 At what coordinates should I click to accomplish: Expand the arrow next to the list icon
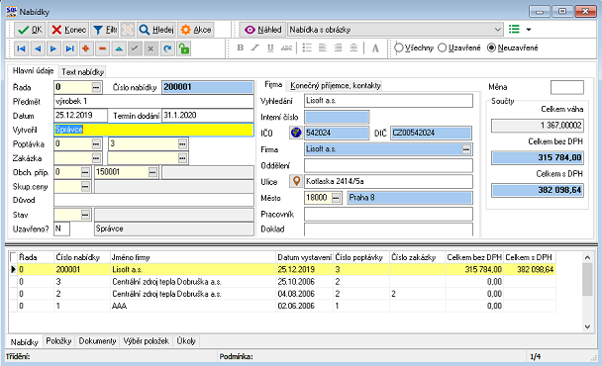click(529, 30)
